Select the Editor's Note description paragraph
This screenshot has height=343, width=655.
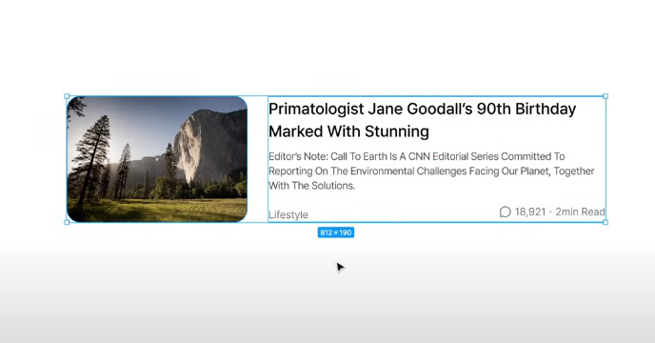click(x=431, y=171)
